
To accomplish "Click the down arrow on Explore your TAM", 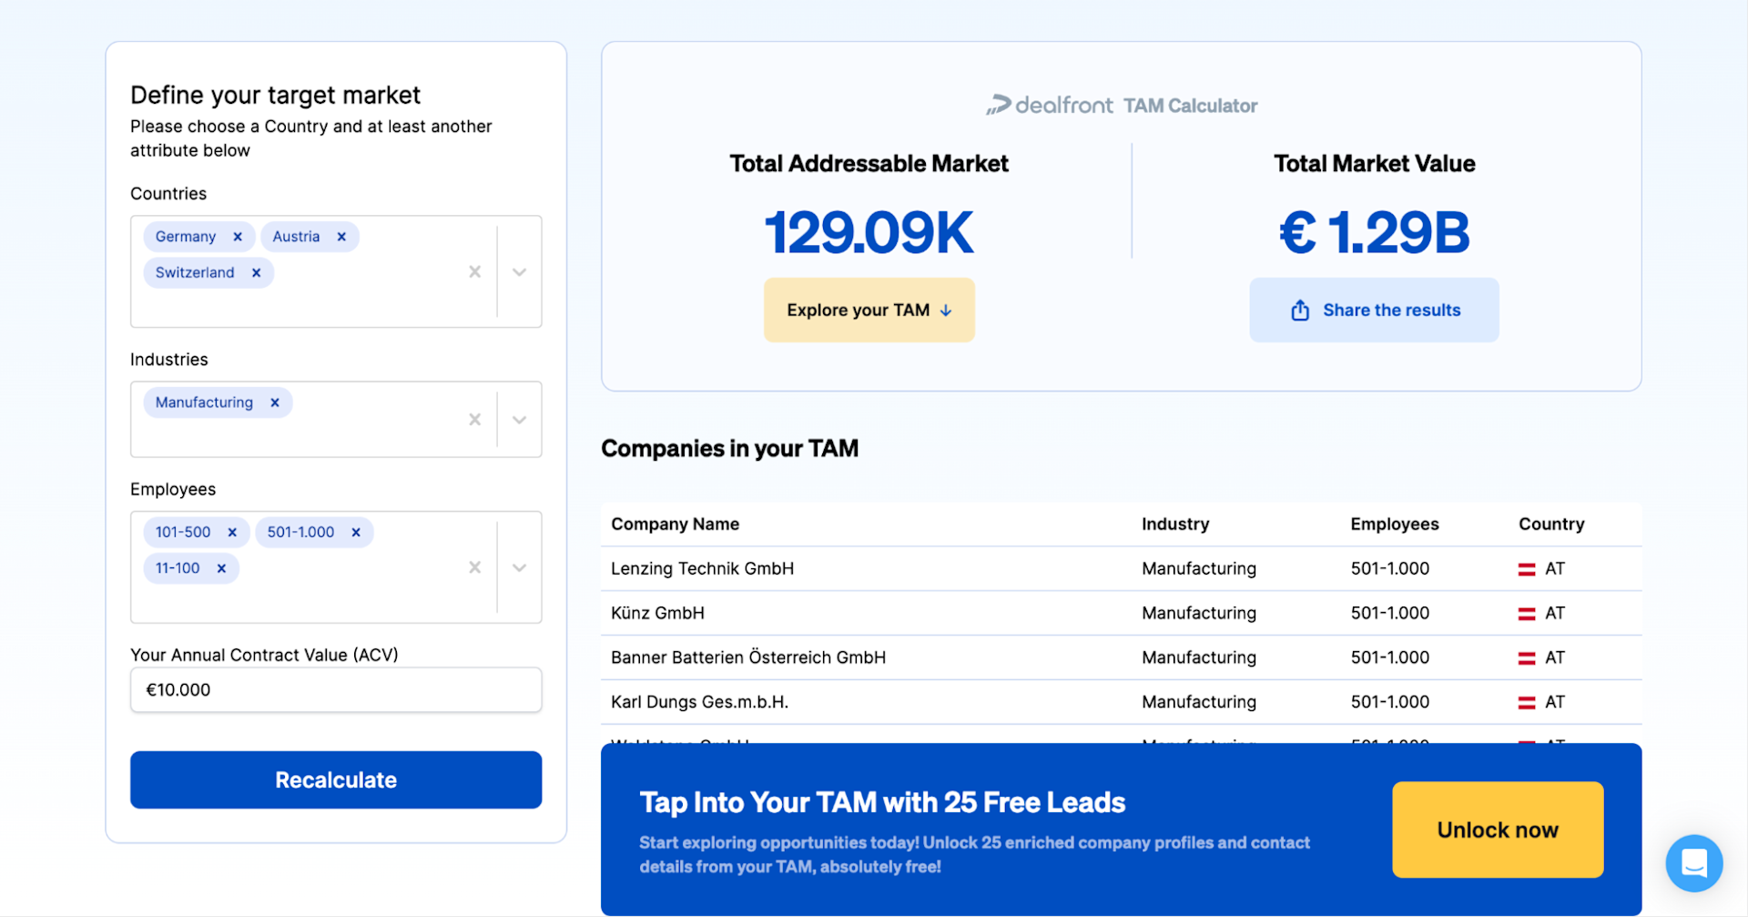I will [x=943, y=310].
